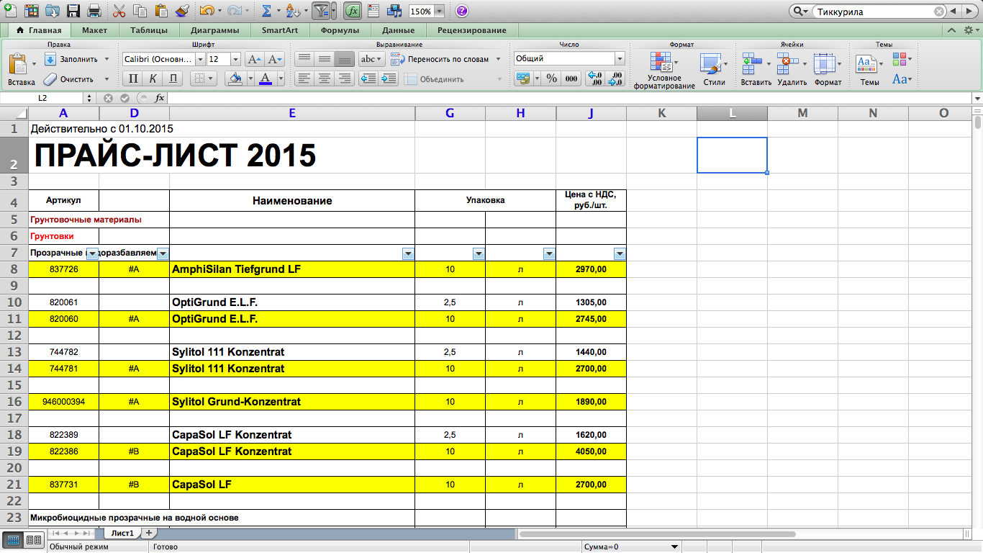Click the font color A swatch

(x=265, y=78)
